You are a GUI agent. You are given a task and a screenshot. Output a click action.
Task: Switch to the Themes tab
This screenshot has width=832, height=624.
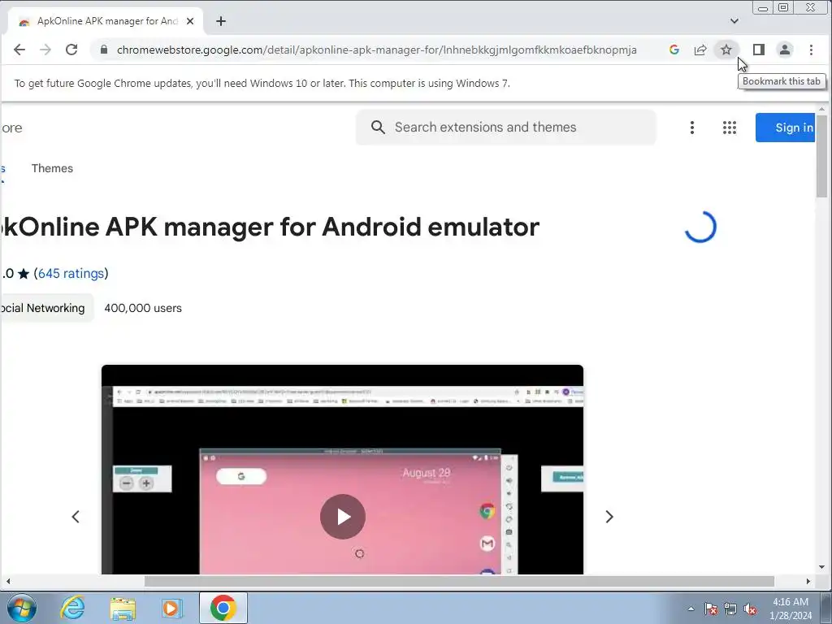point(52,168)
